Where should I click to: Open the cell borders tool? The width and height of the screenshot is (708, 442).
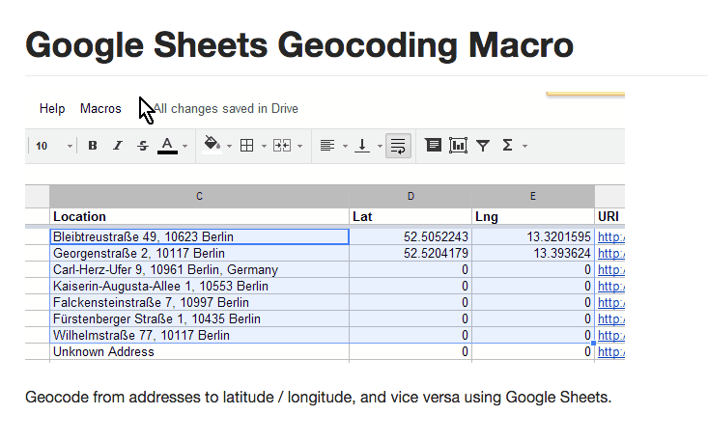tap(246, 146)
